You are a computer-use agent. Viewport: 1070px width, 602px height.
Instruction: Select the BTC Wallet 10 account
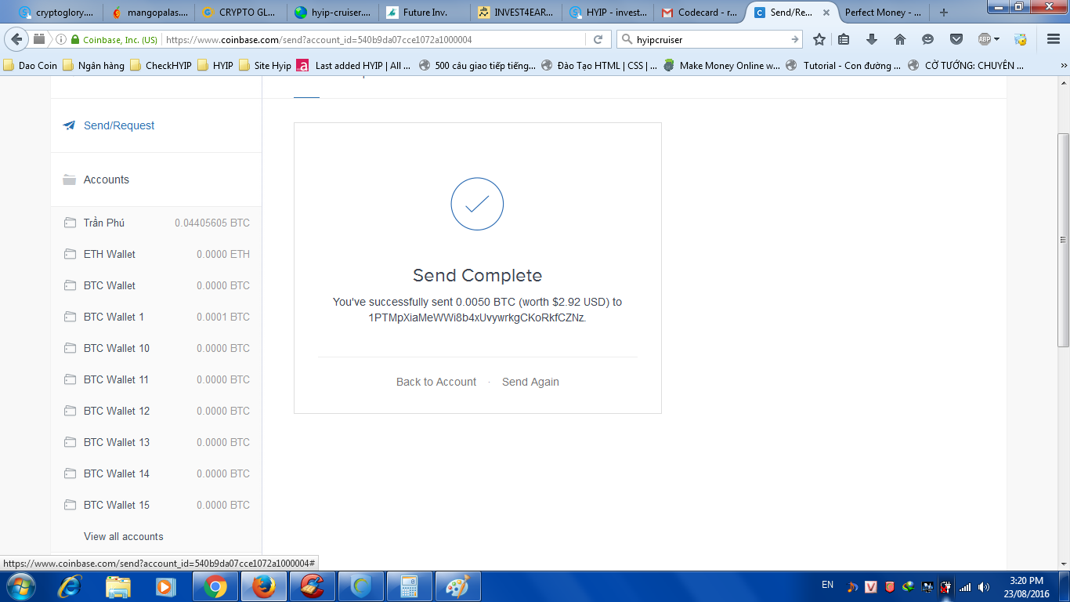(x=157, y=348)
